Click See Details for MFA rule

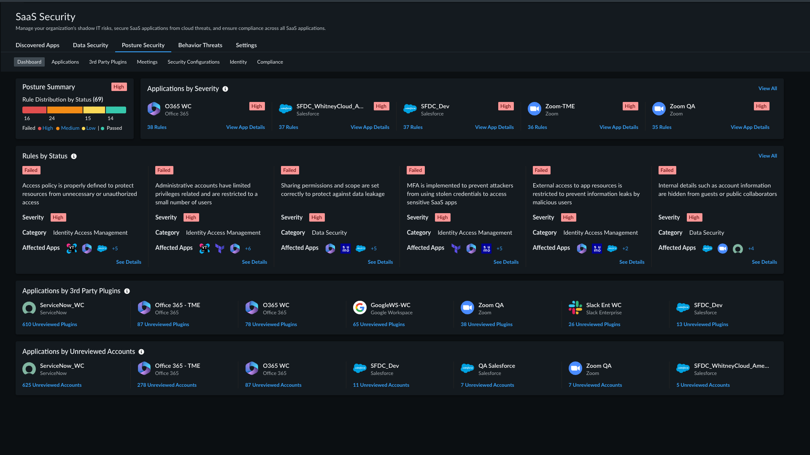coord(506,262)
